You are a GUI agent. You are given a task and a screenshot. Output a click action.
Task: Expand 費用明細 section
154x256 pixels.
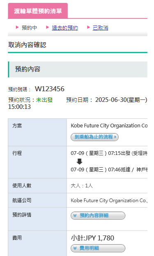click(x=98, y=248)
